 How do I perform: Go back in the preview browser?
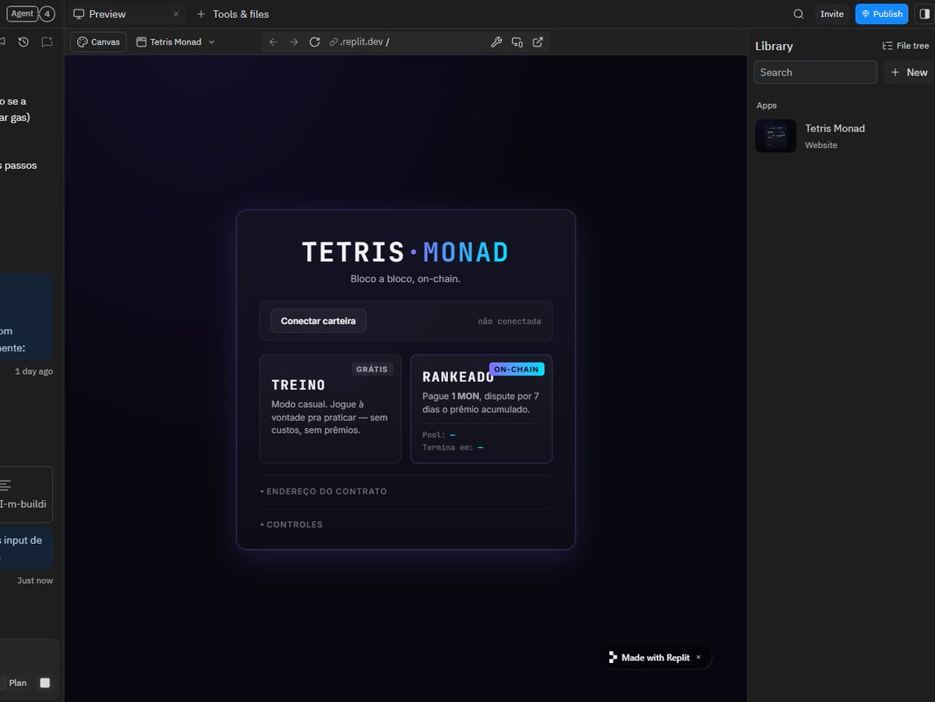(273, 42)
